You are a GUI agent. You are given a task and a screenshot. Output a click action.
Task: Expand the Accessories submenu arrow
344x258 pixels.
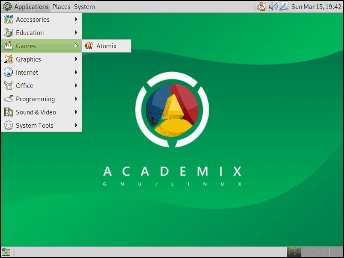point(76,19)
